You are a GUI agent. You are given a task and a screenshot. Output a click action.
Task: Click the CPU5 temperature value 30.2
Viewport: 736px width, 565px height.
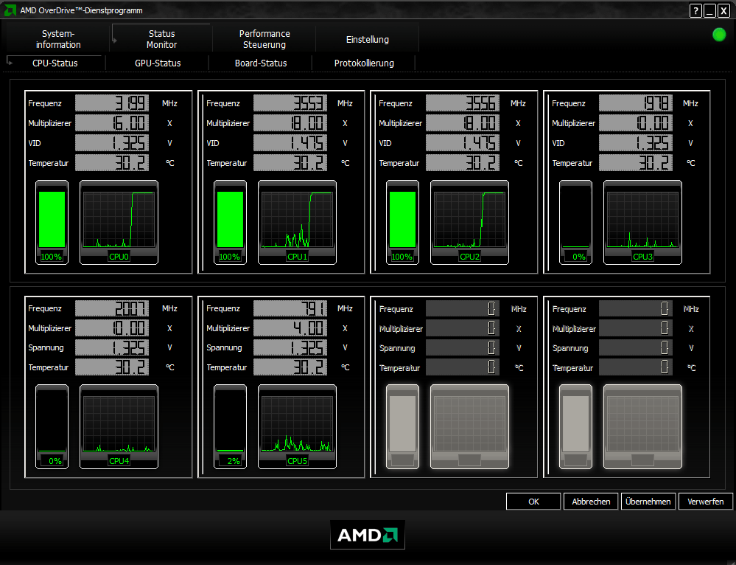click(290, 367)
